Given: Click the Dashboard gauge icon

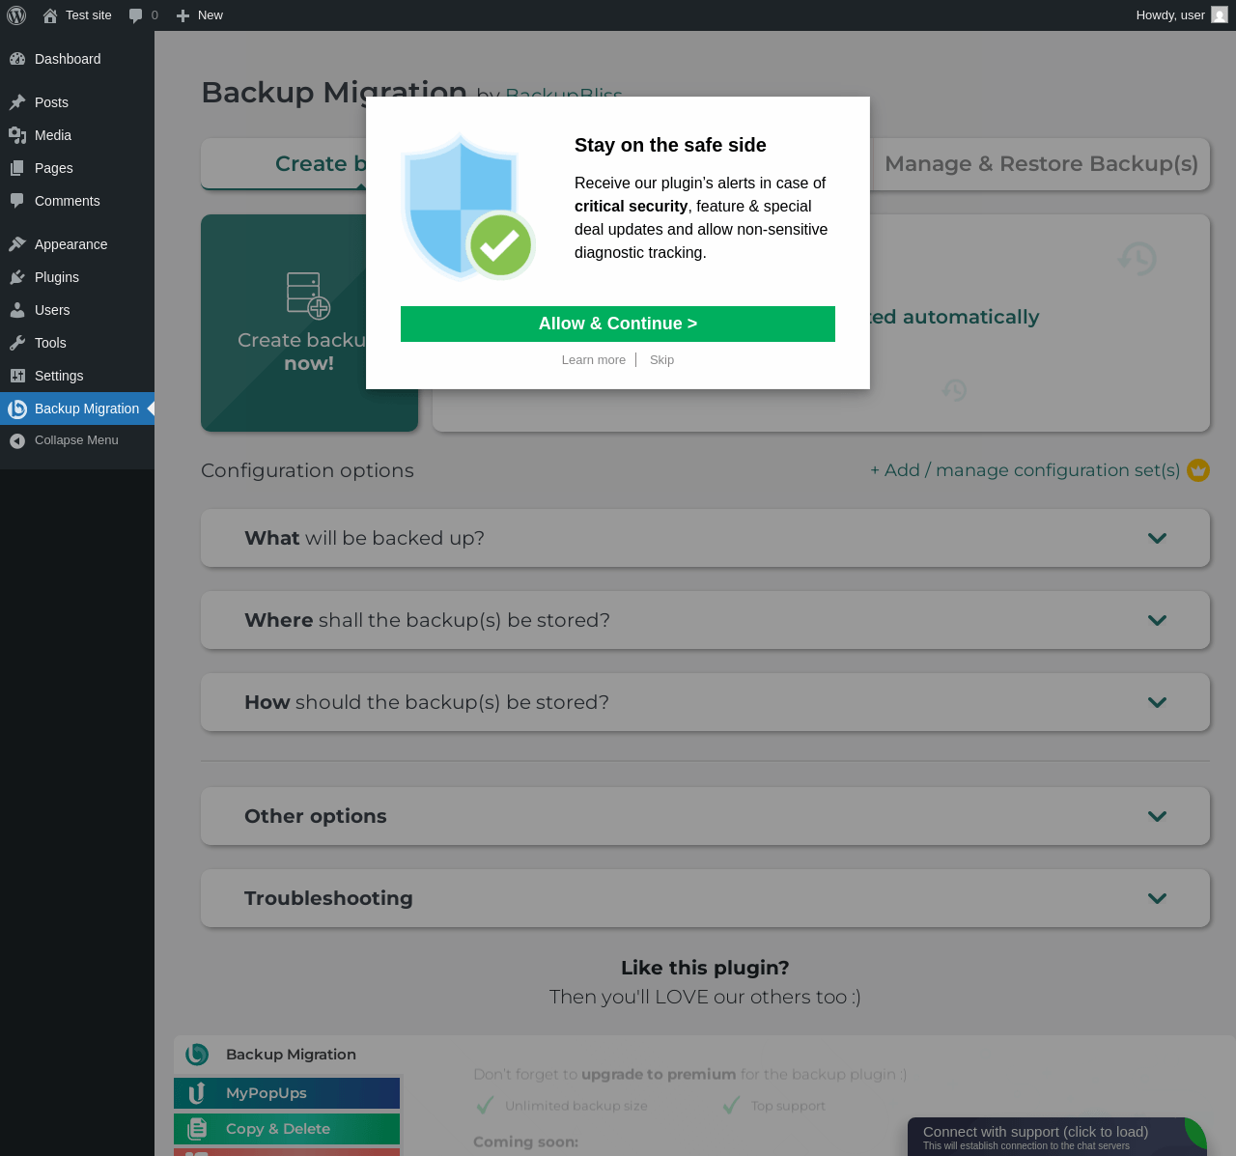Looking at the screenshot, I should pos(17,59).
